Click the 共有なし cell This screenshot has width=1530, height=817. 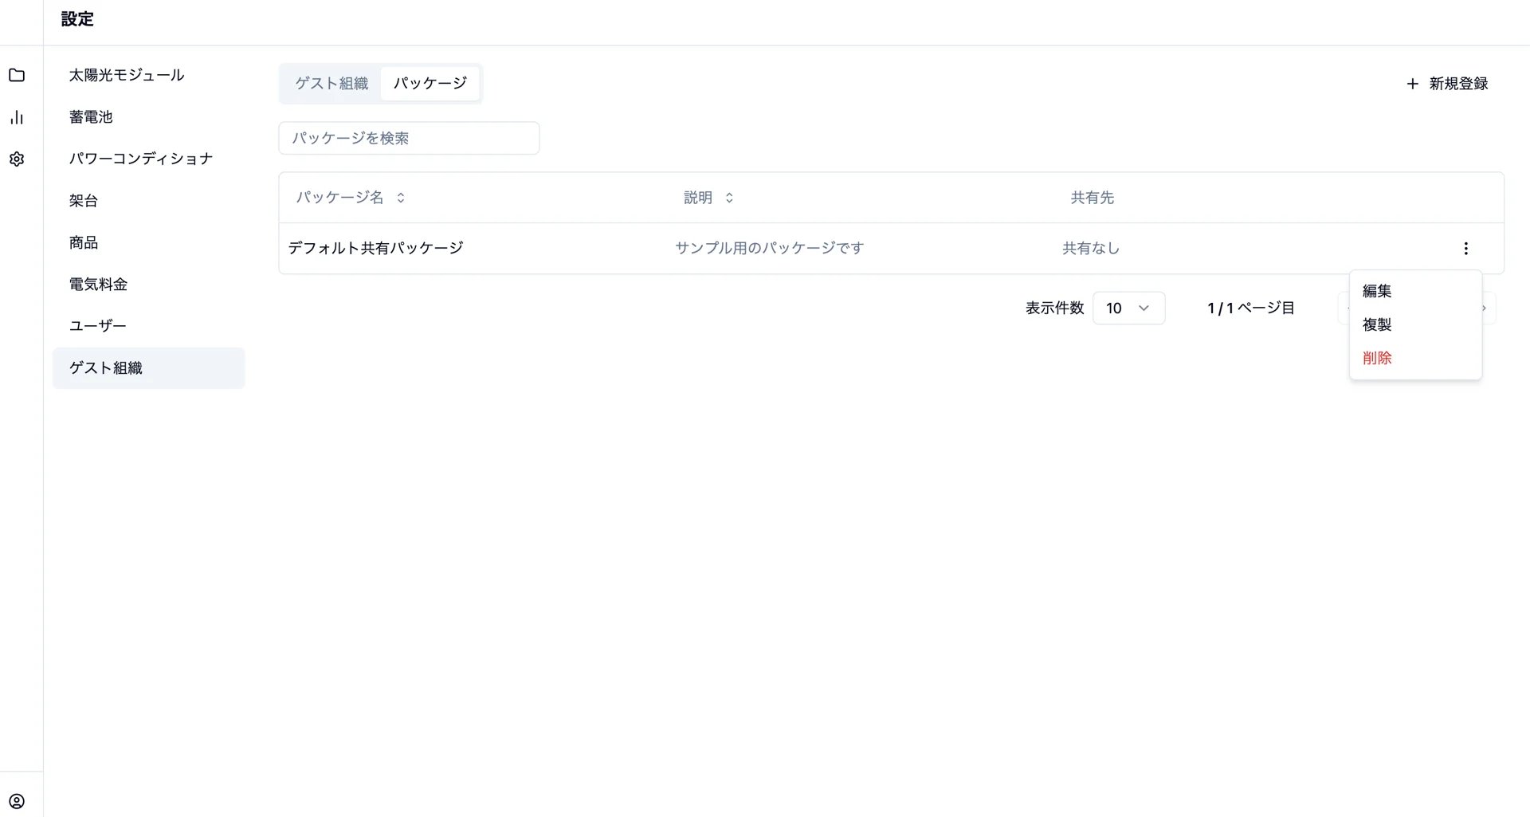(x=1091, y=249)
